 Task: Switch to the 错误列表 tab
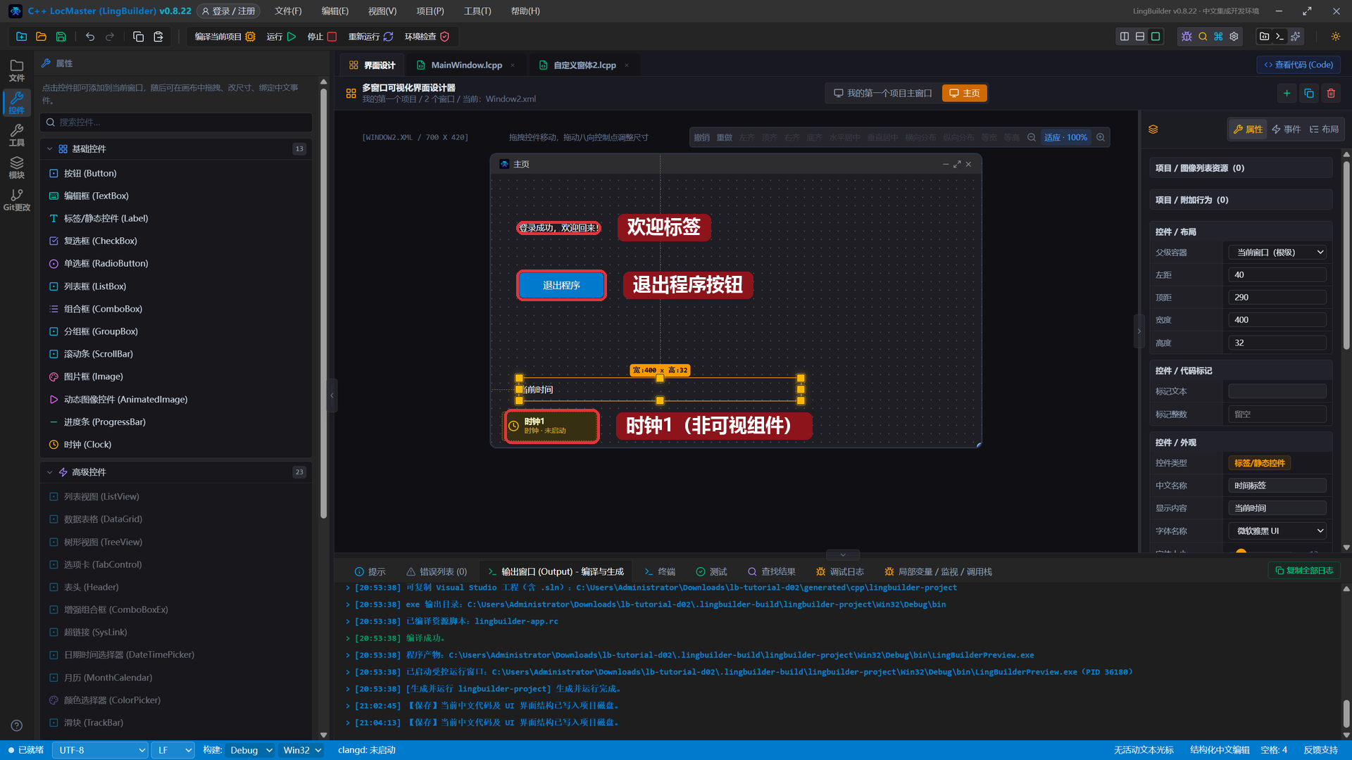(x=437, y=571)
